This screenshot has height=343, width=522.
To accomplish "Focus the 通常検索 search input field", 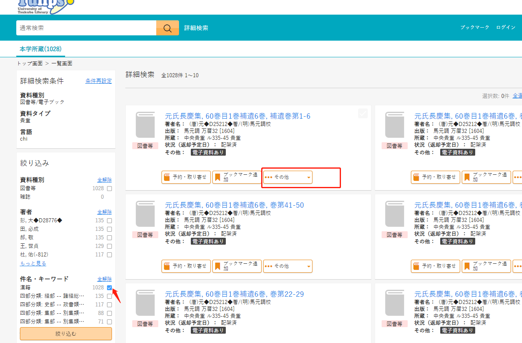I will (x=86, y=28).
